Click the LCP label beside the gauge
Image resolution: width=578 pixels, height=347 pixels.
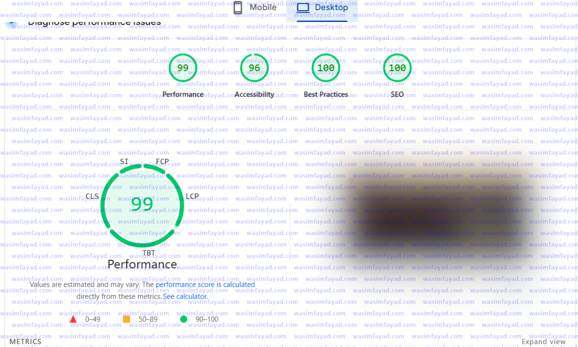click(x=192, y=196)
